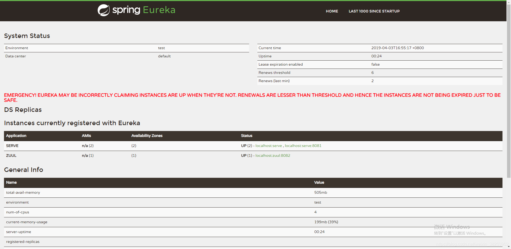
Task: Select the server-uptime row name
Action: point(19,232)
